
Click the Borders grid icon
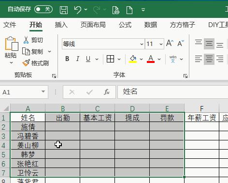pyautogui.click(x=111, y=59)
